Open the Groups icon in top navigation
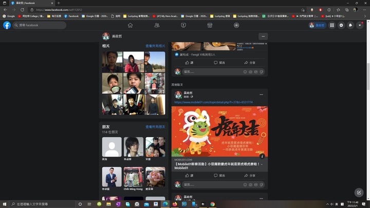370x208 pixels. [x=236, y=25]
